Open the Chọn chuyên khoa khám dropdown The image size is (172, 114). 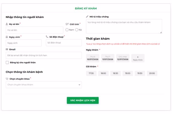44,85
